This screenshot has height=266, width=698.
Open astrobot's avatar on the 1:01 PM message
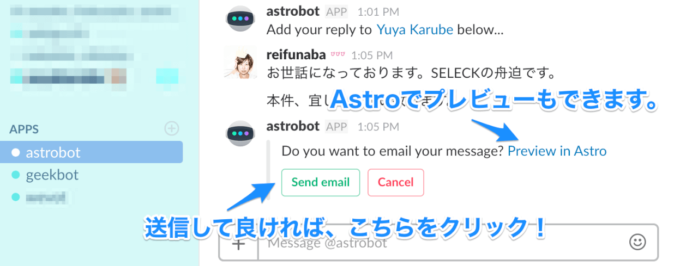[x=239, y=18]
